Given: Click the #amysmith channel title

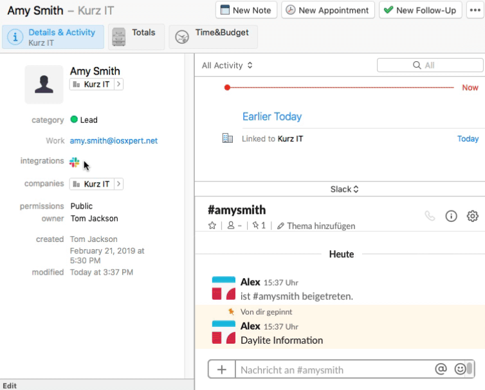Looking at the screenshot, I should pos(237,210).
